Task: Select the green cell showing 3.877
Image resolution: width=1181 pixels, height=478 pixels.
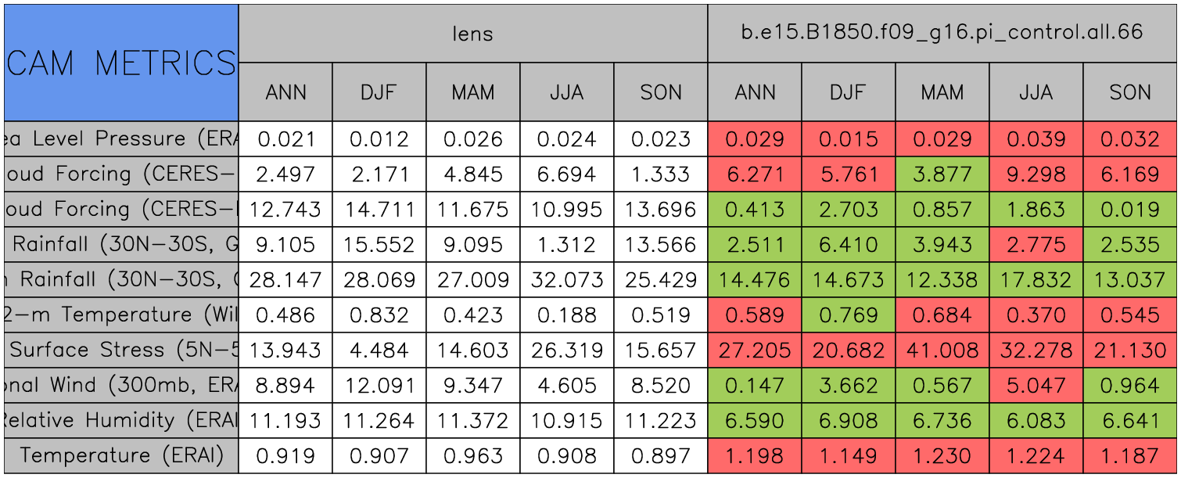Action: click(942, 174)
